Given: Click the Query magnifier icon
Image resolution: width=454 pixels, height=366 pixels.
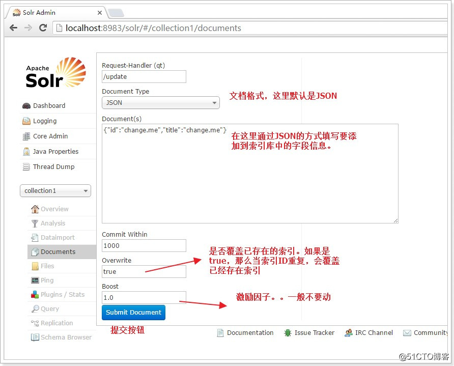Looking at the screenshot, I should (35, 308).
